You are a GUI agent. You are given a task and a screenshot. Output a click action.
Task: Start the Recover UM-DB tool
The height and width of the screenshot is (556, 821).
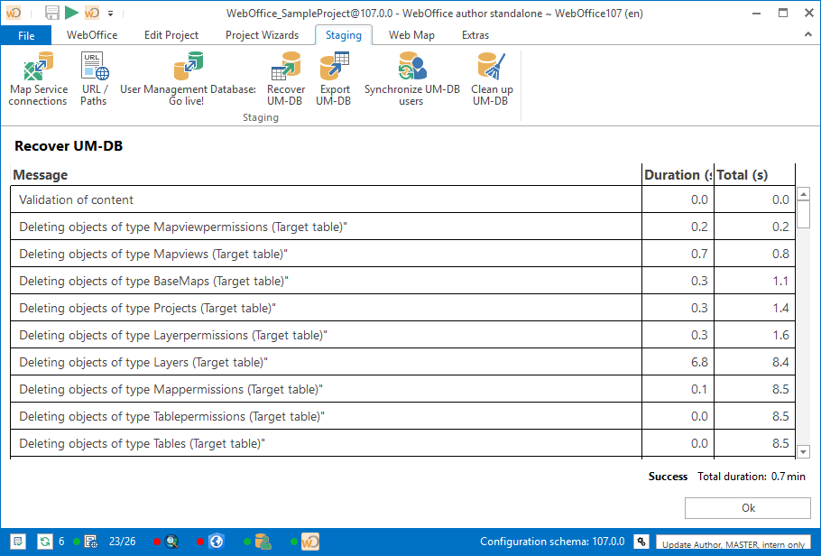(286, 77)
